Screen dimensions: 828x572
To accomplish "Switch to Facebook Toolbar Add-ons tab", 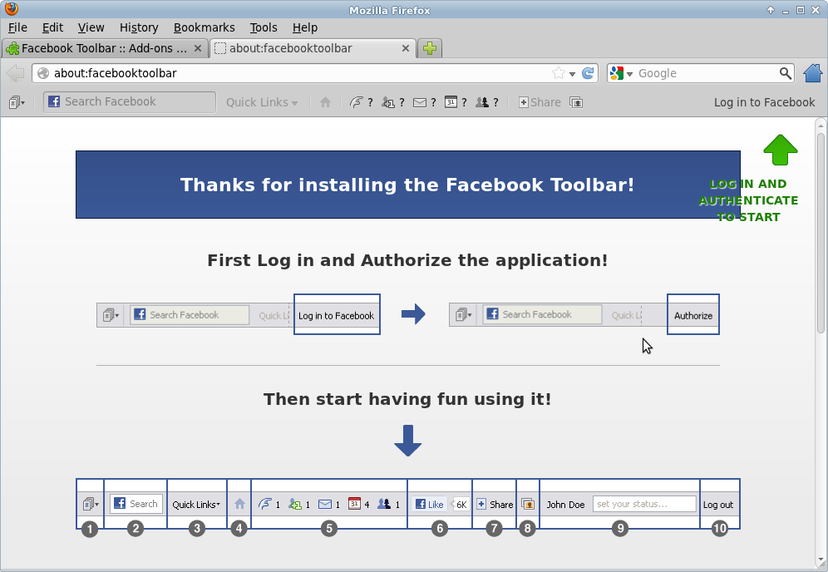I will 104,48.
